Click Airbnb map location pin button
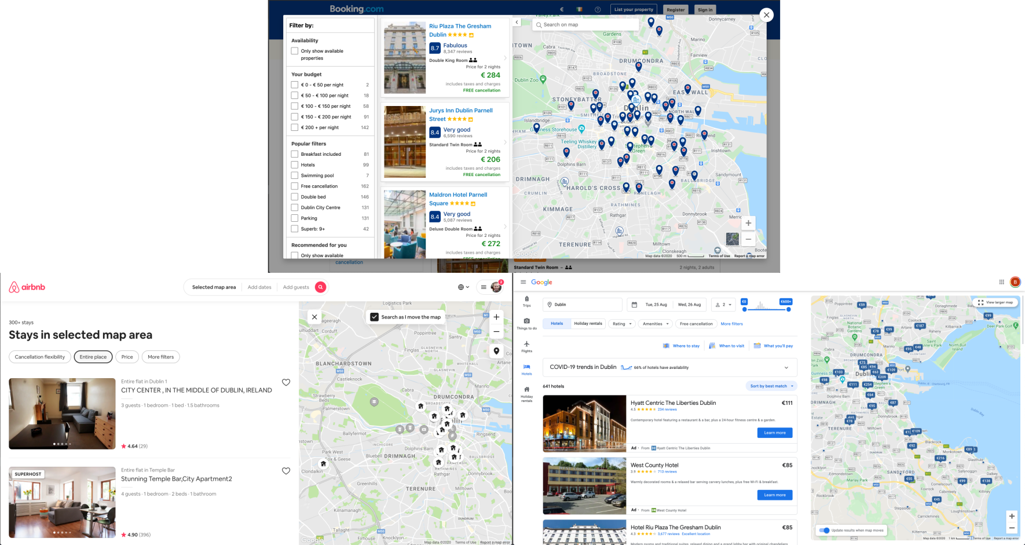 [x=496, y=351]
